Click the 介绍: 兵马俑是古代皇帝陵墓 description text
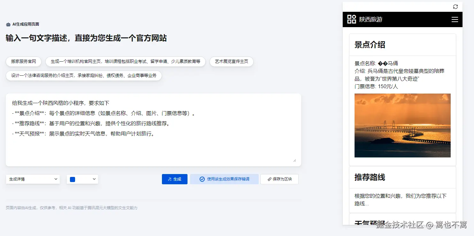The width and height of the screenshot is (474, 236). coord(400,75)
